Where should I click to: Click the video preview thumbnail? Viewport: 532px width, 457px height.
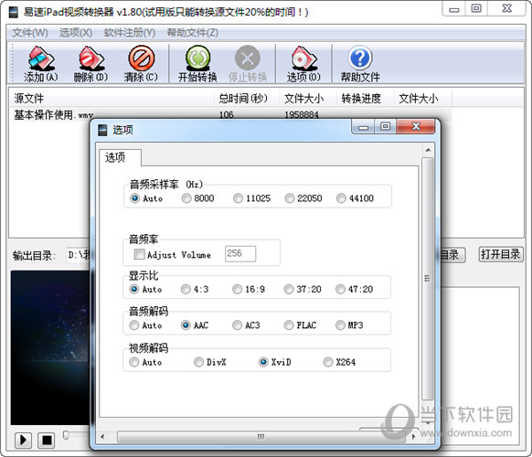51,347
